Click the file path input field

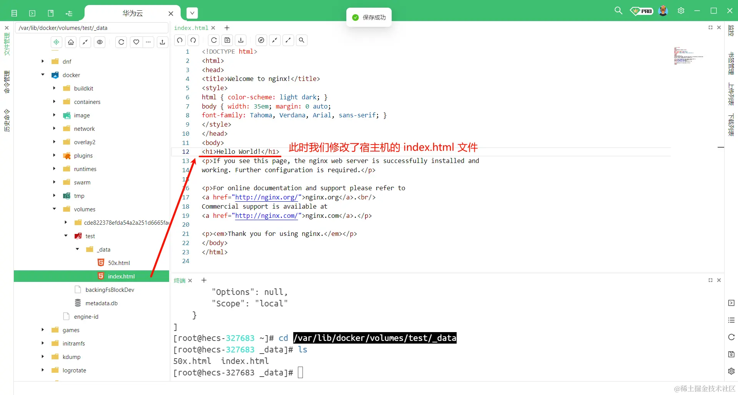(x=92, y=28)
